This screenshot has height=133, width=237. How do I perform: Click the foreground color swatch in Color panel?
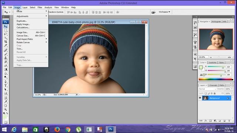[201, 67]
